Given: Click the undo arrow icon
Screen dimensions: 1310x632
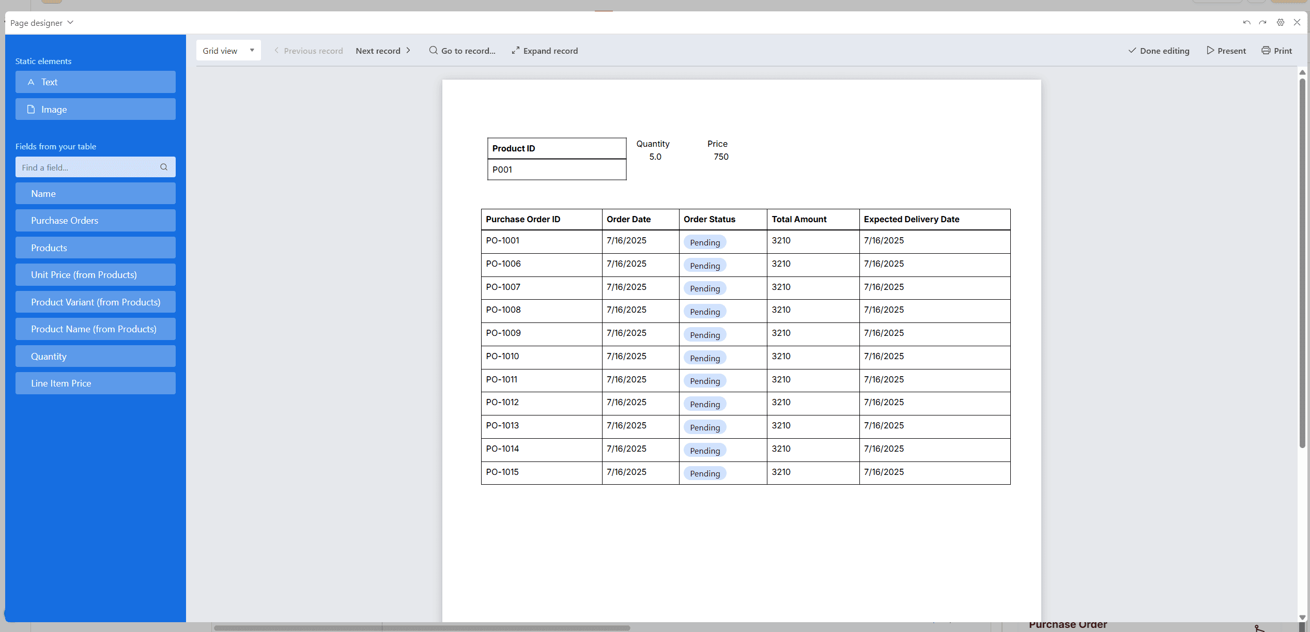Looking at the screenshot, I should coord(1246,23).
